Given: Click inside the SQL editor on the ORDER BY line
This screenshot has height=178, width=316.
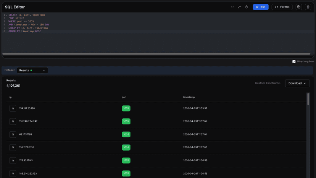Looking at the screenshot, I should pos(24,31).
